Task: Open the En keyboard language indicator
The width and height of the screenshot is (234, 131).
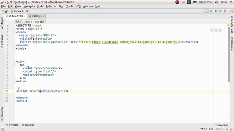Action: click(189, 2)
